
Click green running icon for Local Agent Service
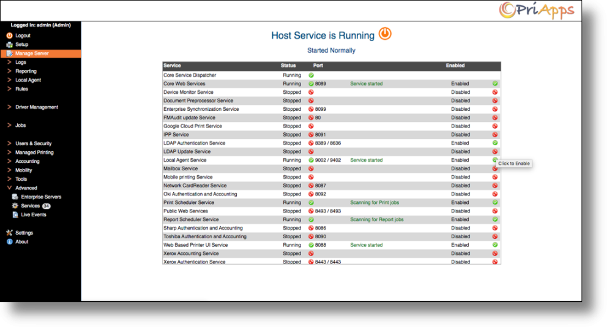311,160
